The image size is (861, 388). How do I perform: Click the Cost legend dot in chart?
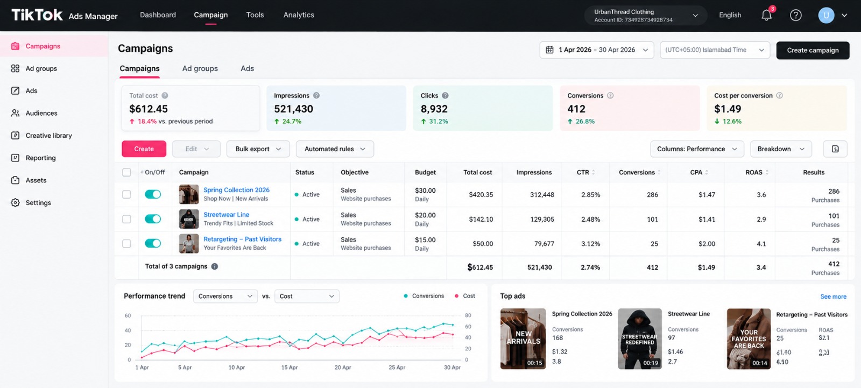457,296
